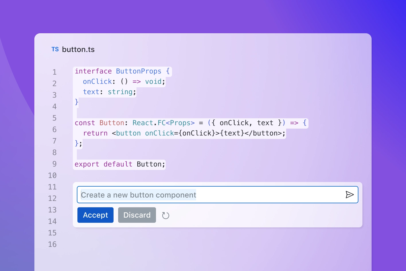Click line number 1 in the gutter

click(54, 72)
